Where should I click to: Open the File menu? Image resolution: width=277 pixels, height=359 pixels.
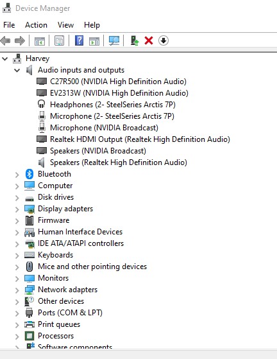(x=9, y=25)
